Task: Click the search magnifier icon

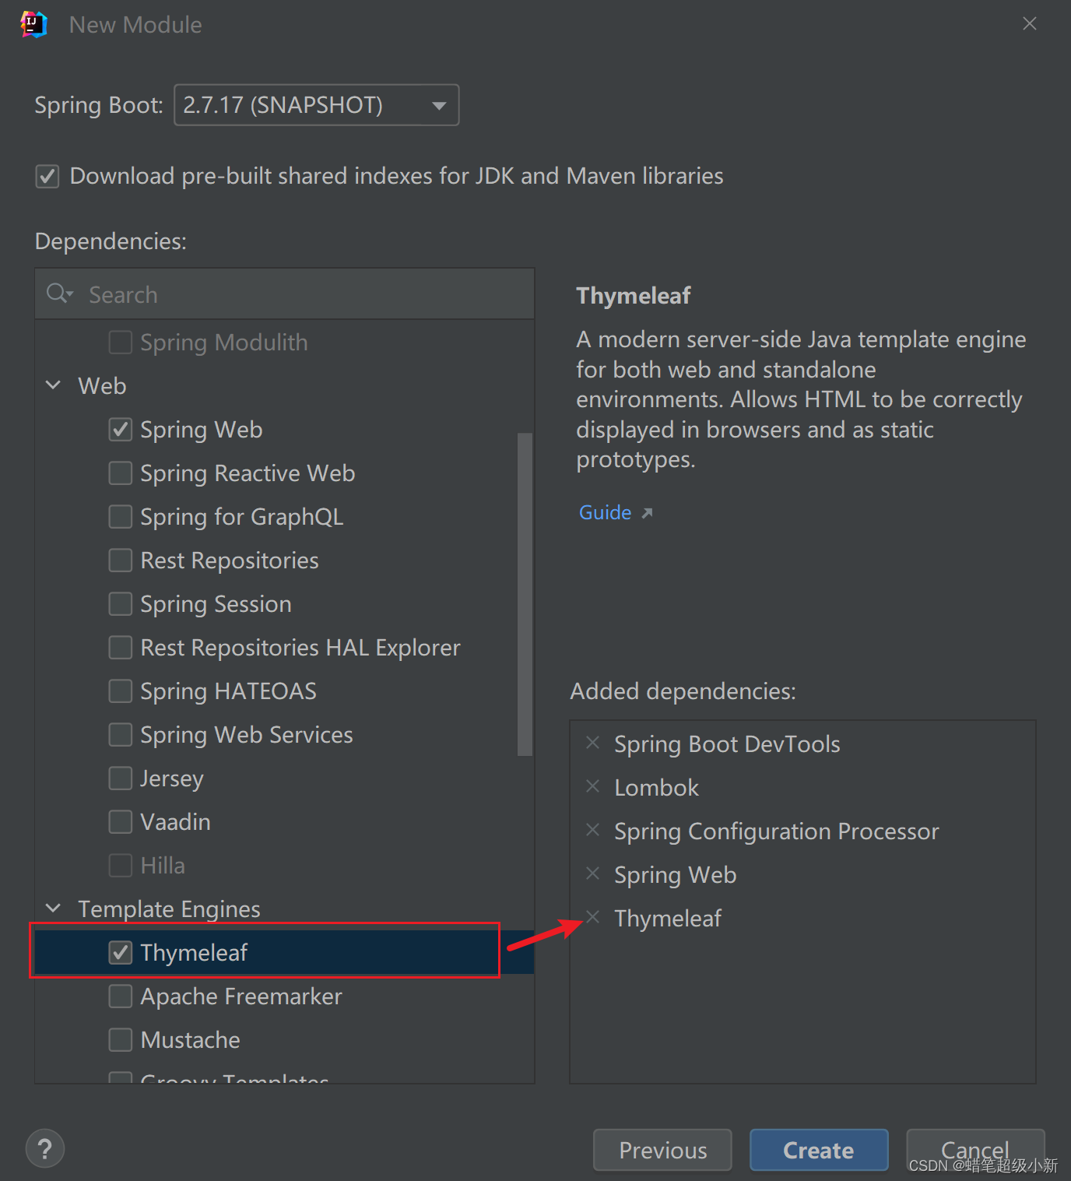Action: (58, 293)
